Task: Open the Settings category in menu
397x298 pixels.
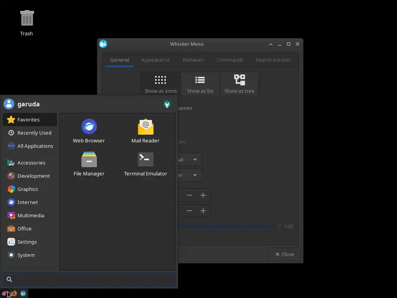Action: 30,242
